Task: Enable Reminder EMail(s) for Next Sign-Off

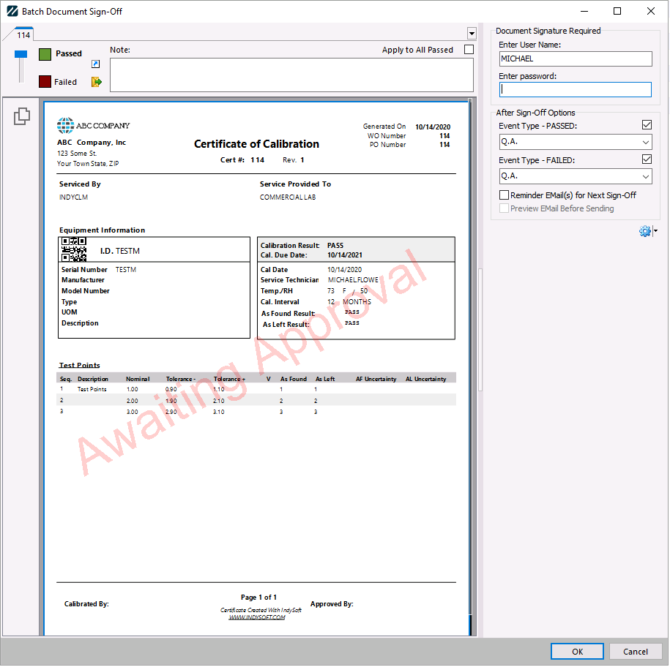Action: point(504,195)
